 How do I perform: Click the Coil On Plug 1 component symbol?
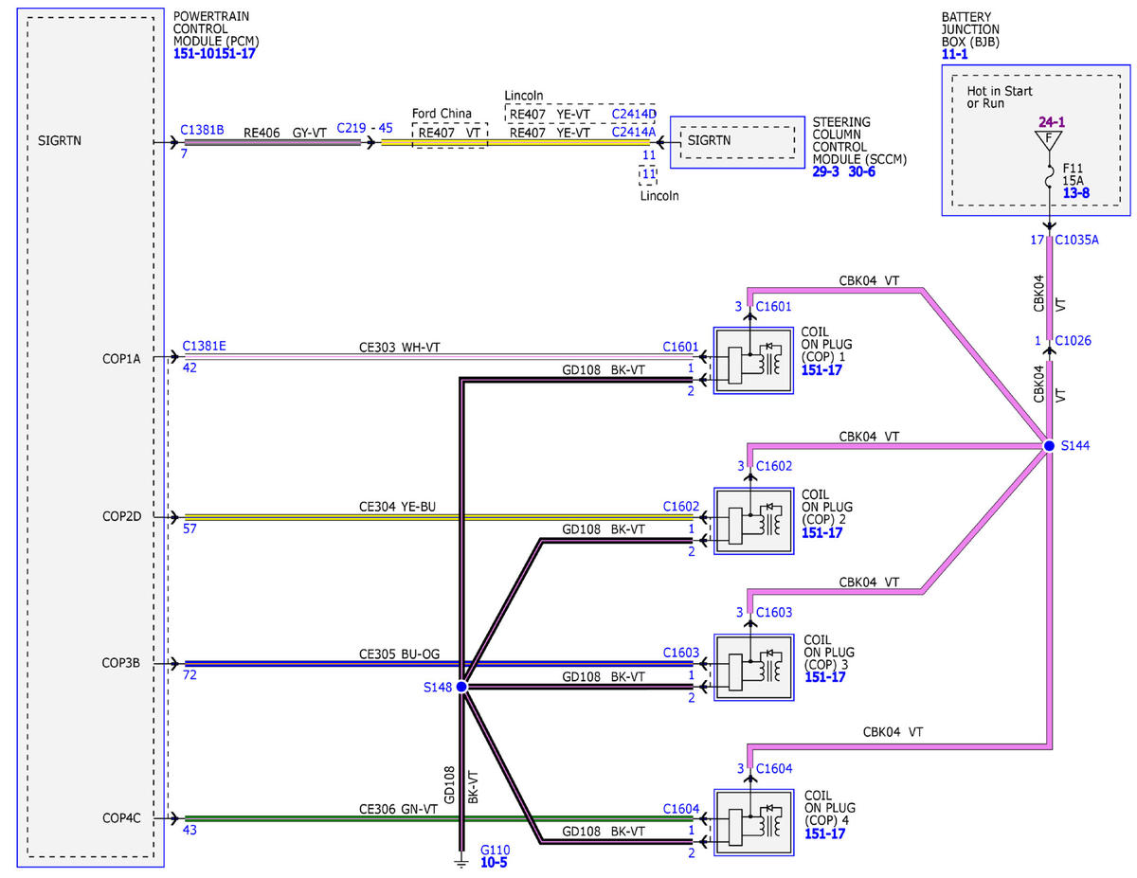click(x=753, y=360)
